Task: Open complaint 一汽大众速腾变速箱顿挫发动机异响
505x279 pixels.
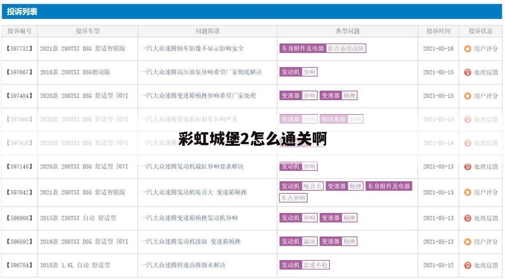Action: [189, 218]
